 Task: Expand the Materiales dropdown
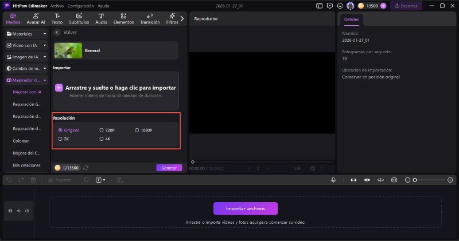click(26, 34)
